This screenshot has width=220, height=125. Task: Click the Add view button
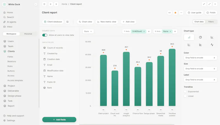point(128,22)
